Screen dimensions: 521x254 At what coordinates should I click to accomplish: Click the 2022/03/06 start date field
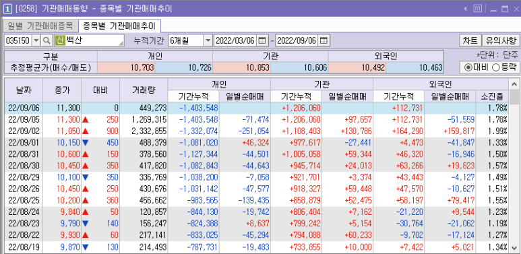click(x=235, y=41)
